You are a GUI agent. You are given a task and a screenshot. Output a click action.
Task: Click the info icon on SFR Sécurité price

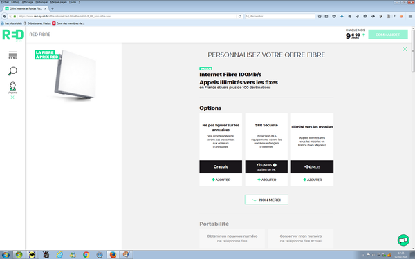point(275,165)
